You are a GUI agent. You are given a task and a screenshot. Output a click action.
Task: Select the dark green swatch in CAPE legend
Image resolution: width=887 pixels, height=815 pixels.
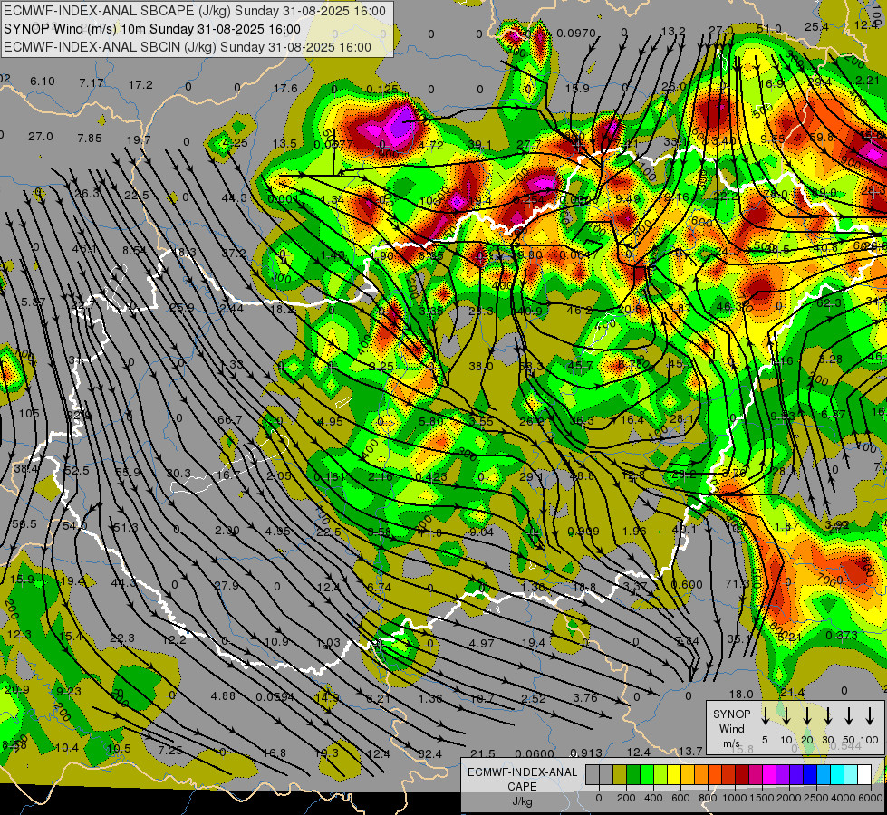633,775
